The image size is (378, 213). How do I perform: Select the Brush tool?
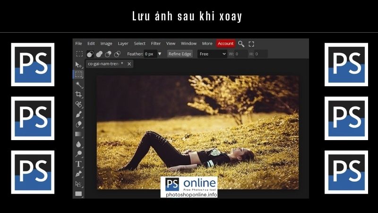[x=79, y=115]
